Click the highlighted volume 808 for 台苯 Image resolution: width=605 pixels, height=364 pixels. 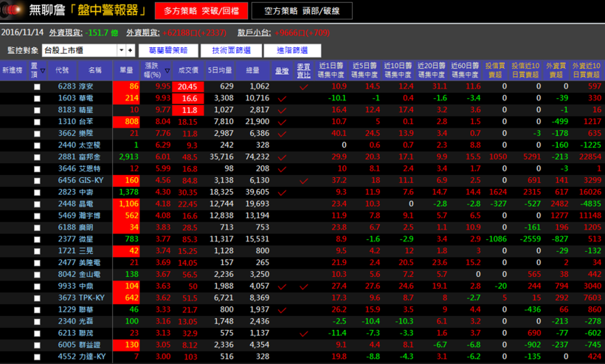pyautogui.click(x=126, y=122)
